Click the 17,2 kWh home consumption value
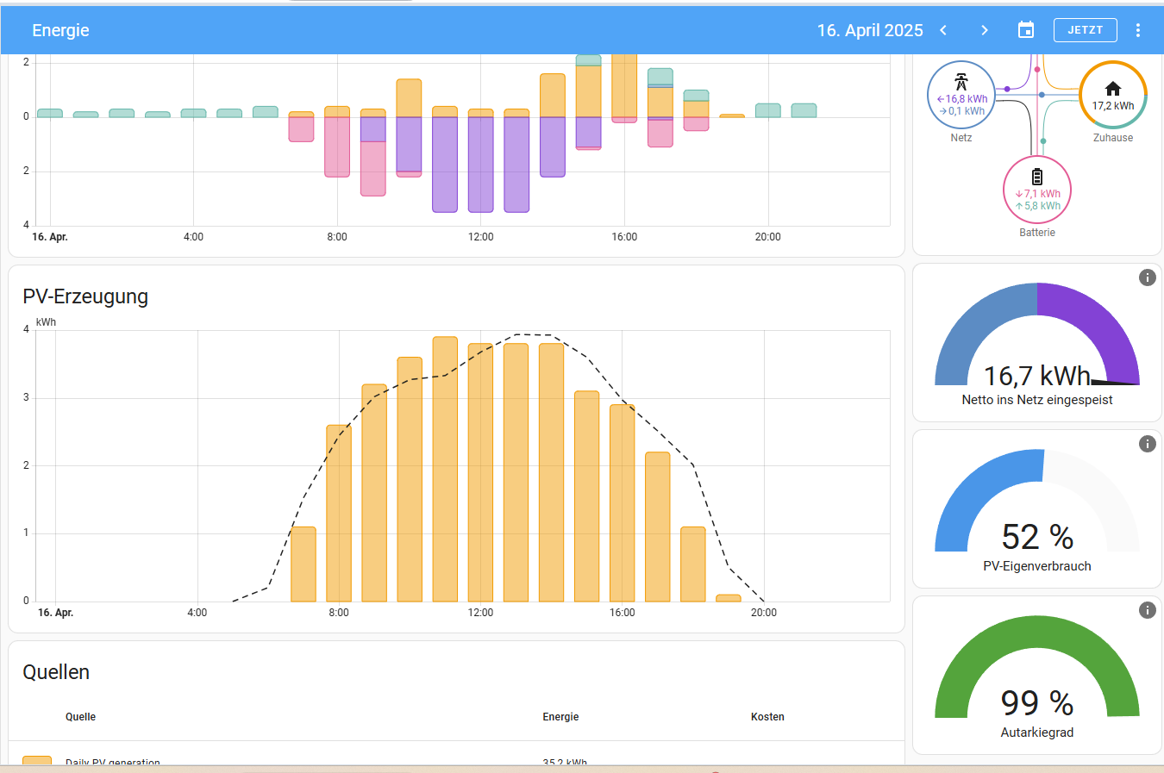Viewport: 1164px width, 773px height. coord(1113,106)
